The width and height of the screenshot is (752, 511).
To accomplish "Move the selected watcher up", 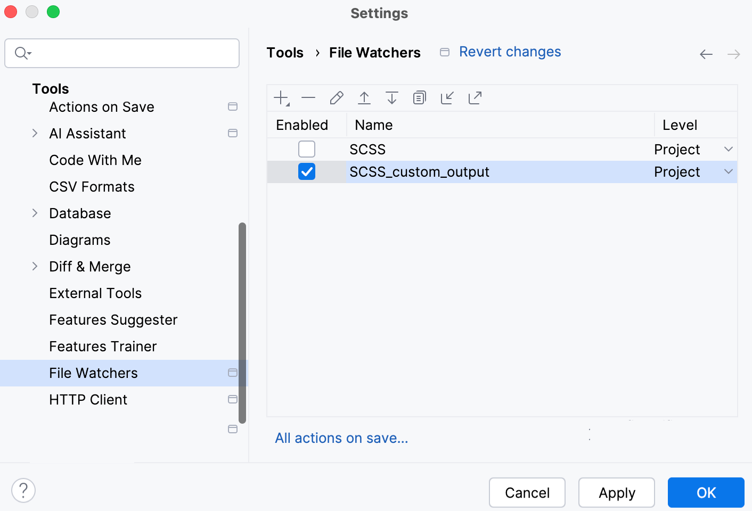I will coord(364,97).
